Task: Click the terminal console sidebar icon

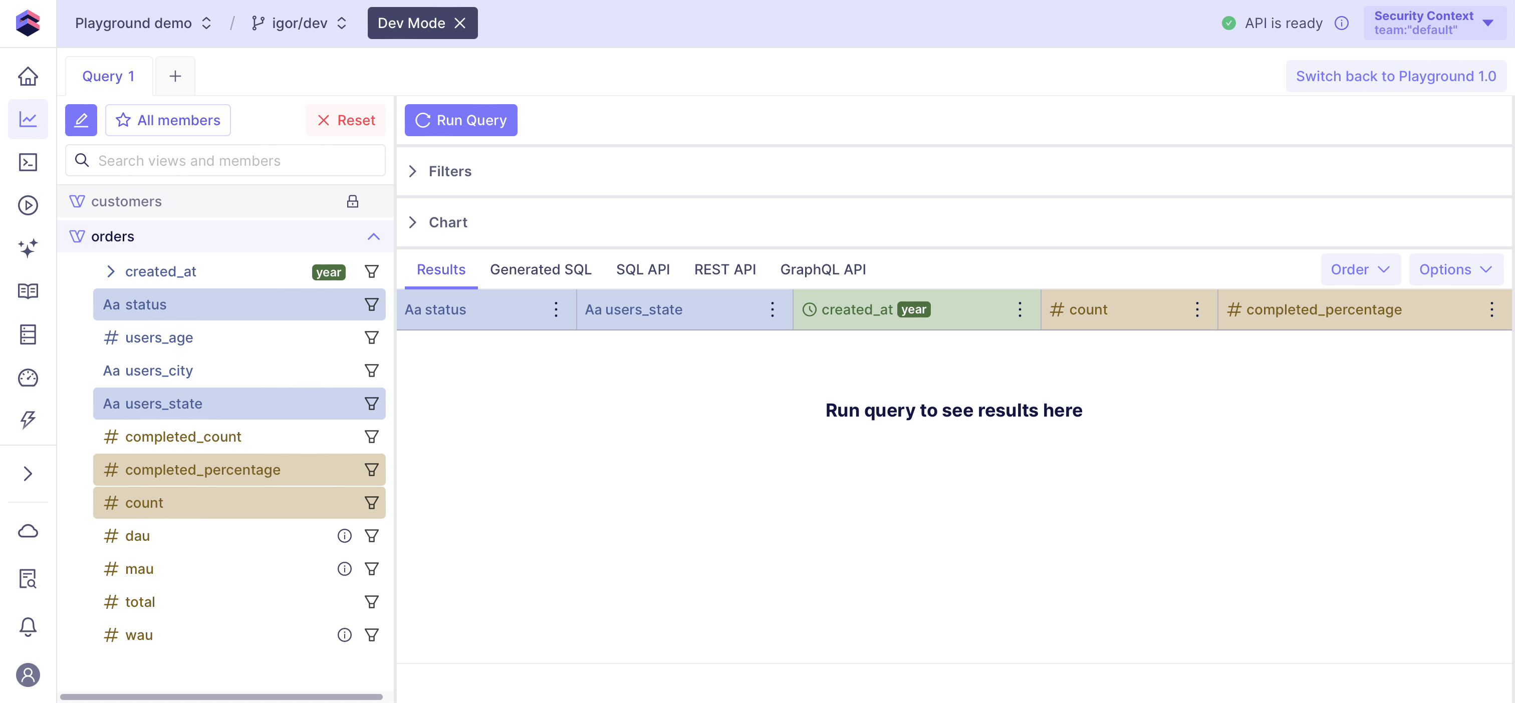Action: click(x=28, y=162)
